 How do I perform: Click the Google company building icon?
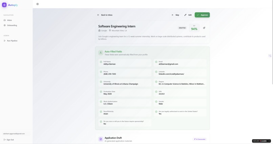(x=100, y=31)
